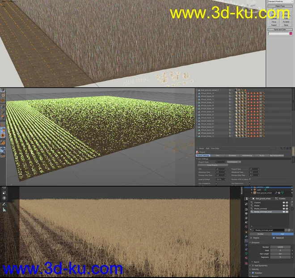Toggle render camera icon for Clusters
295x278 pixels.
point(287,202)
